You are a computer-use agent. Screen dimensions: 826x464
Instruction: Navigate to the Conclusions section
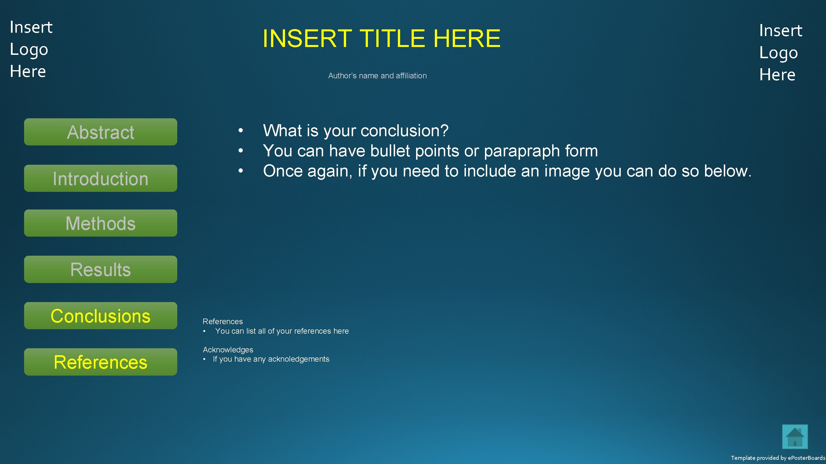[101, 315]
